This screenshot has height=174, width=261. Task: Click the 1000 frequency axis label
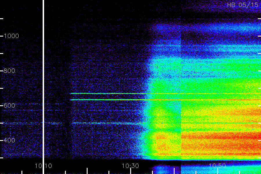coord(11,36)
